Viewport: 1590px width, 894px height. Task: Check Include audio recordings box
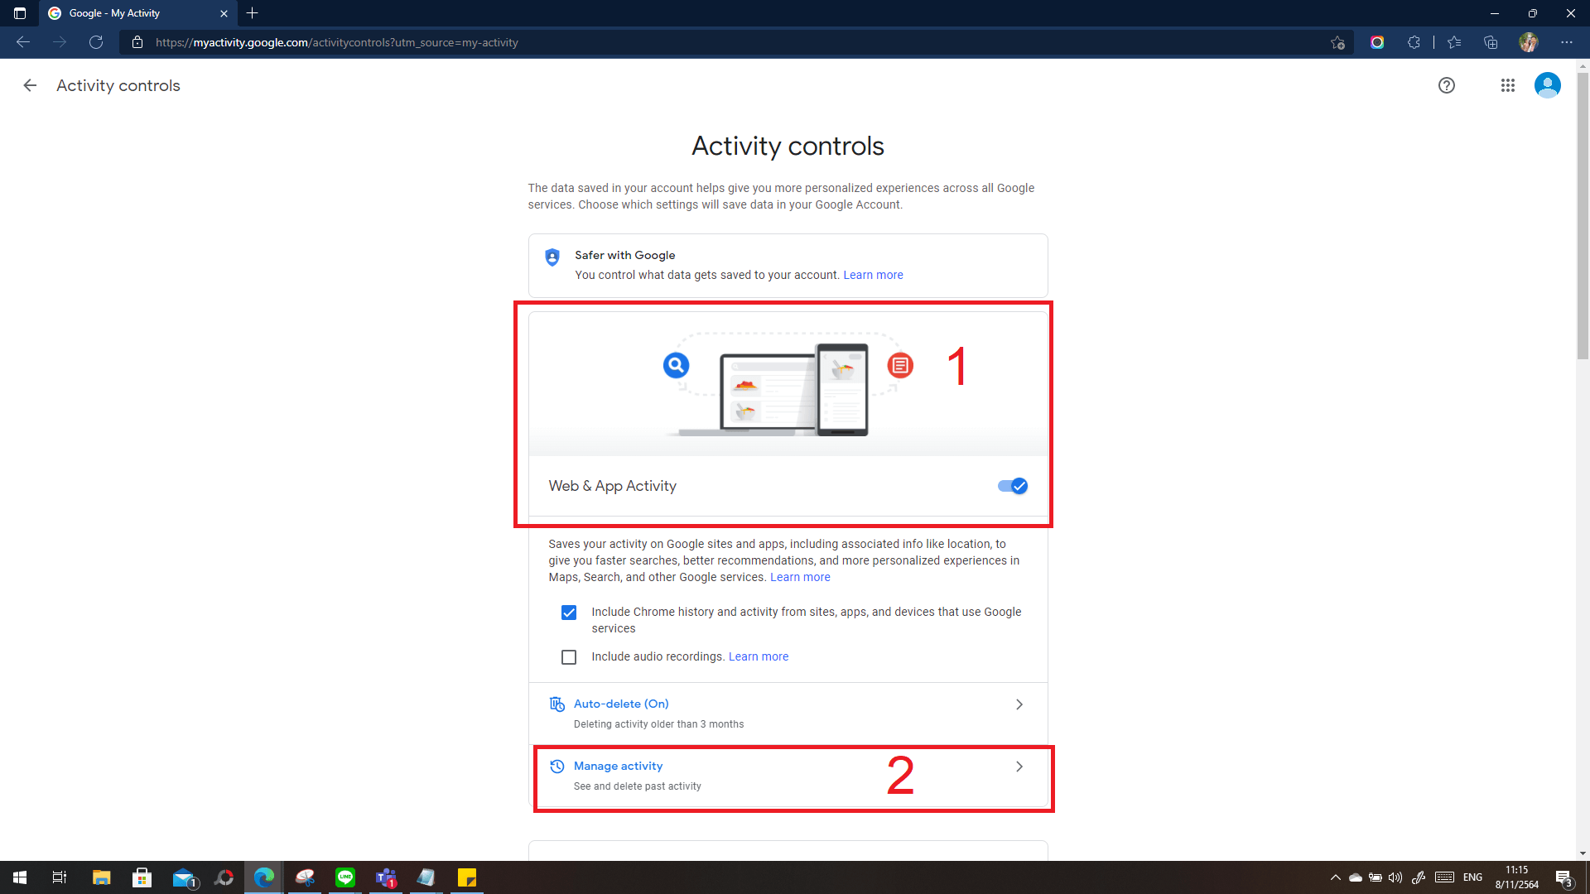click(x=569, y=657)
